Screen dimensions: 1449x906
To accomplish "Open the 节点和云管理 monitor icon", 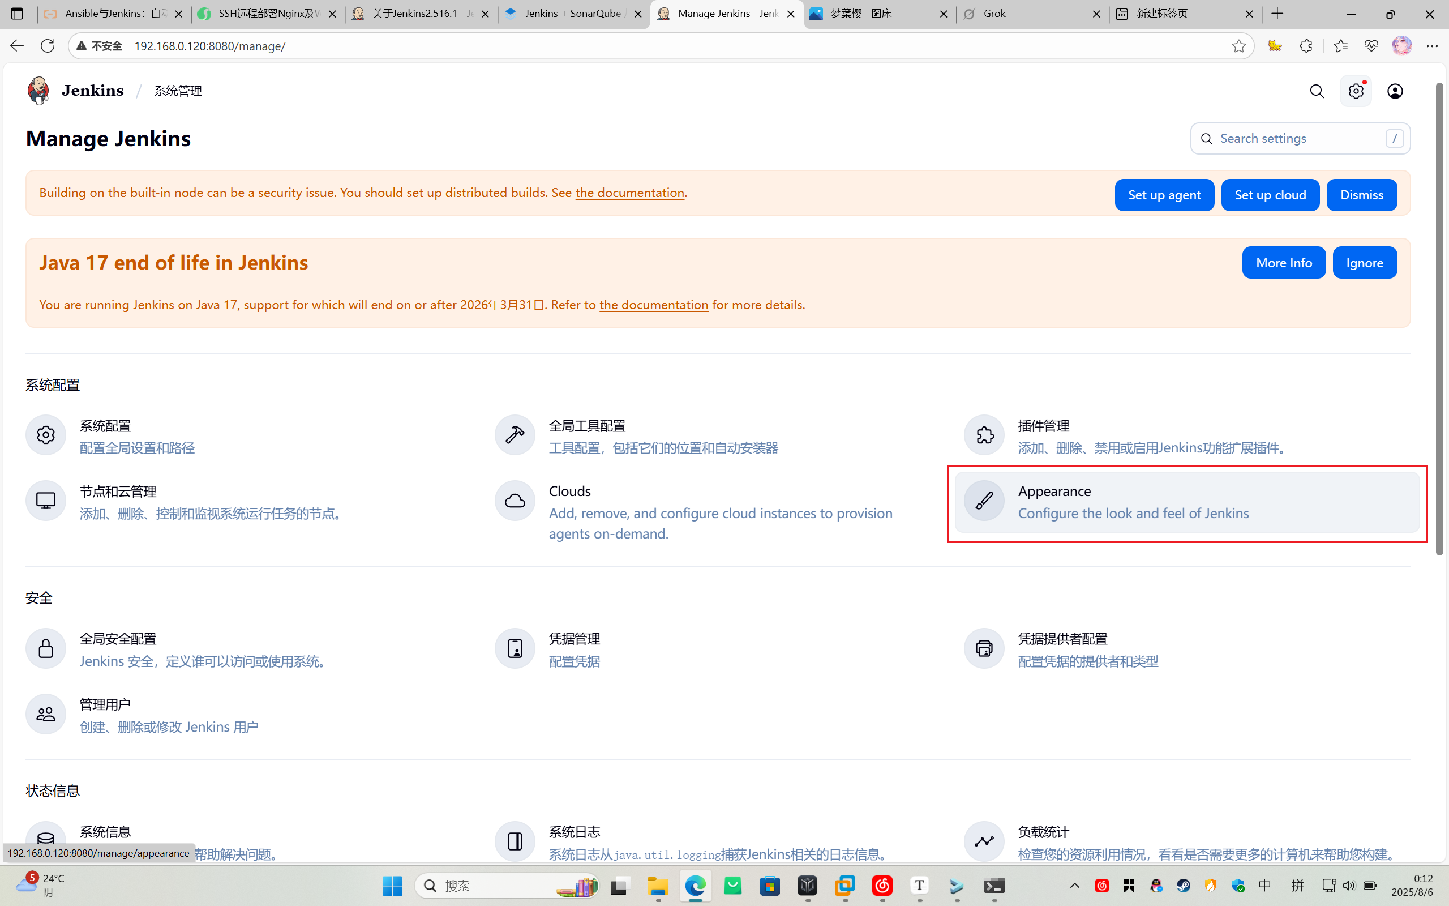I will coord(45,501).
